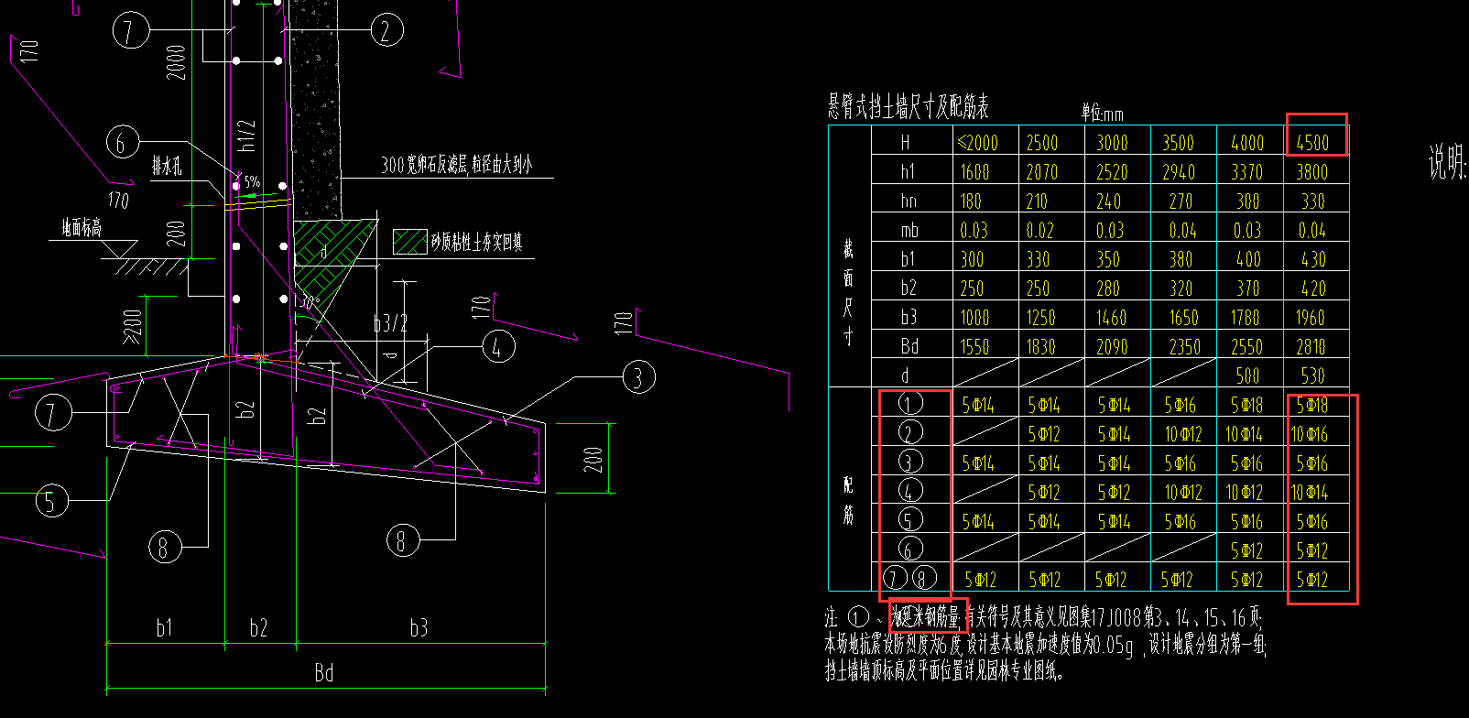Select the b1 value 350 cell

[1108, 260]
